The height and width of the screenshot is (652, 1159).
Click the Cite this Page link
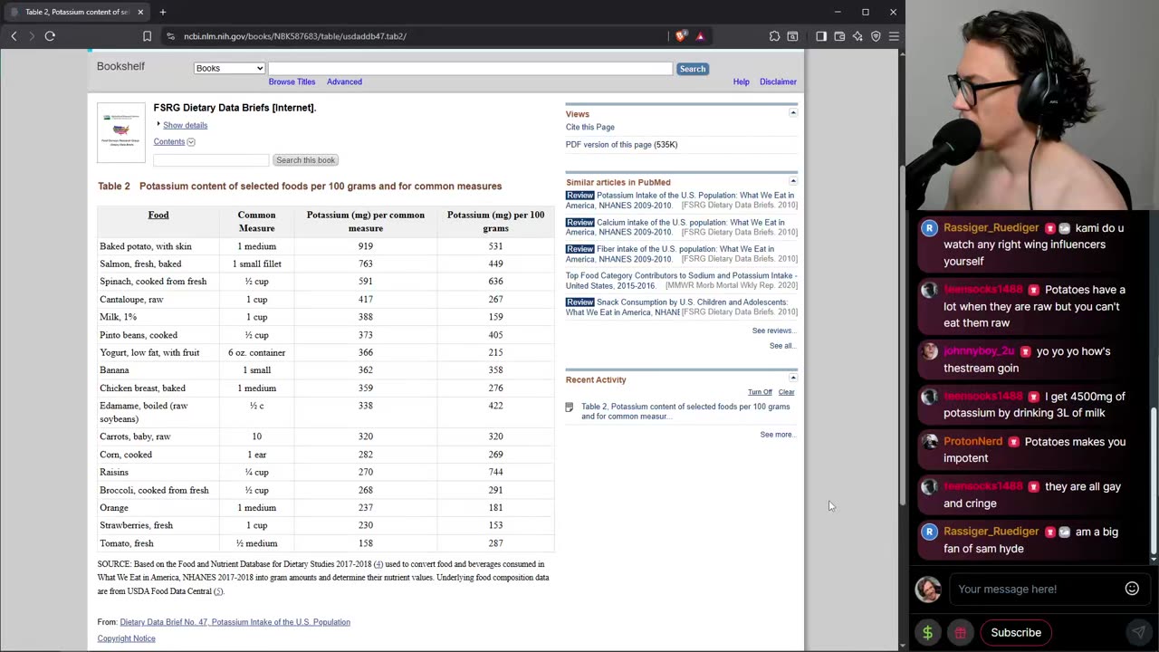(x=590, y=127)
